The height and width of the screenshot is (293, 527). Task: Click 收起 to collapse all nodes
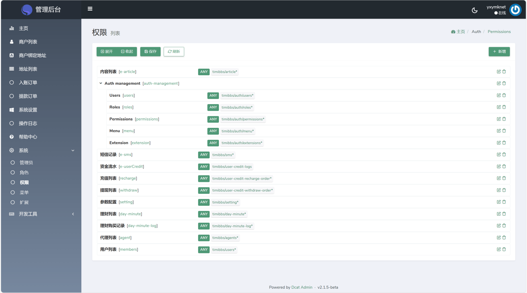127,52
